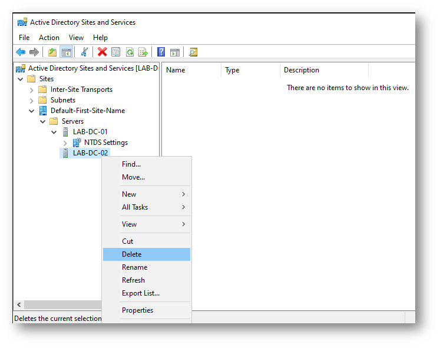This screenshot has width=440, height=348.
Task: Open the All Tasks submenu
Action: click(x=147, y=207)
